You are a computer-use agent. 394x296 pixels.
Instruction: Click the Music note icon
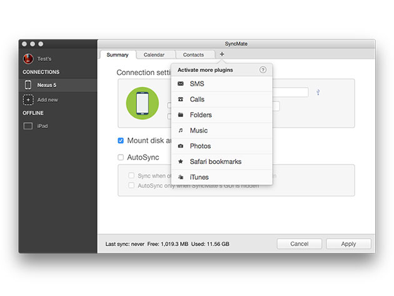[x=180, y=130]
